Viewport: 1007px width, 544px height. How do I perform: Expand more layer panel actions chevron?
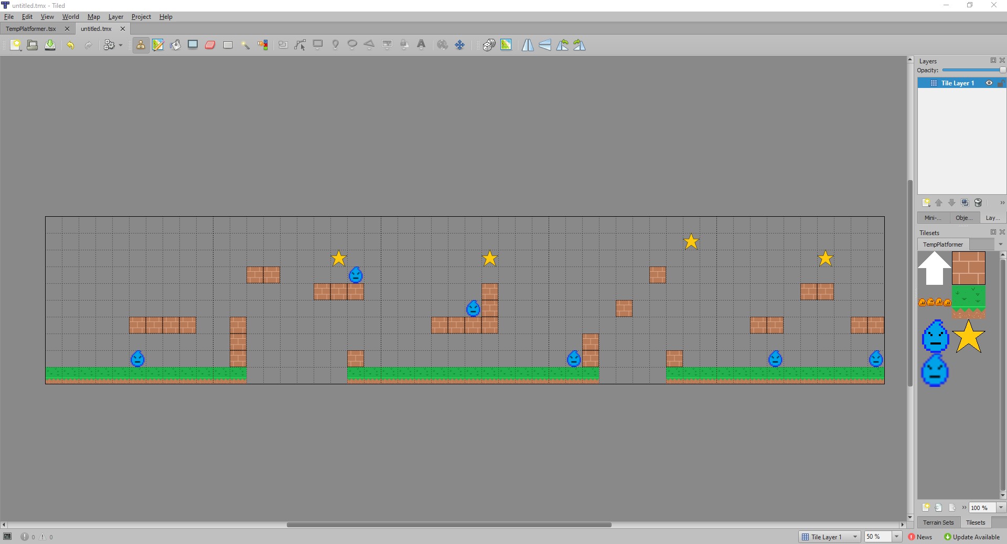[x=1002, y=203]
